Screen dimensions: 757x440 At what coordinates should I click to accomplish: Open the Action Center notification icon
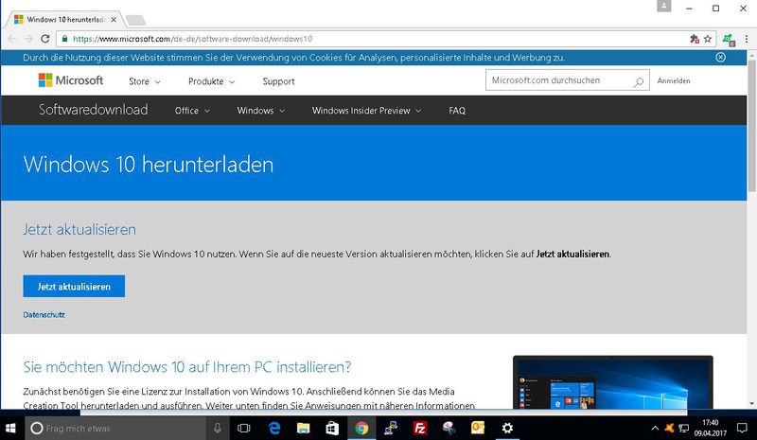742,428
